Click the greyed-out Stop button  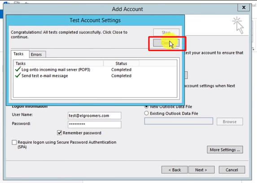pyautogui.click(x=166, y=32)
